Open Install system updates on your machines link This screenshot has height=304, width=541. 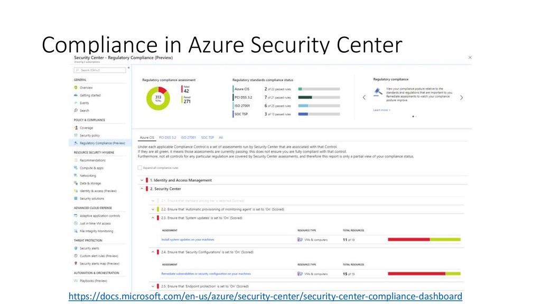[188, 239]
